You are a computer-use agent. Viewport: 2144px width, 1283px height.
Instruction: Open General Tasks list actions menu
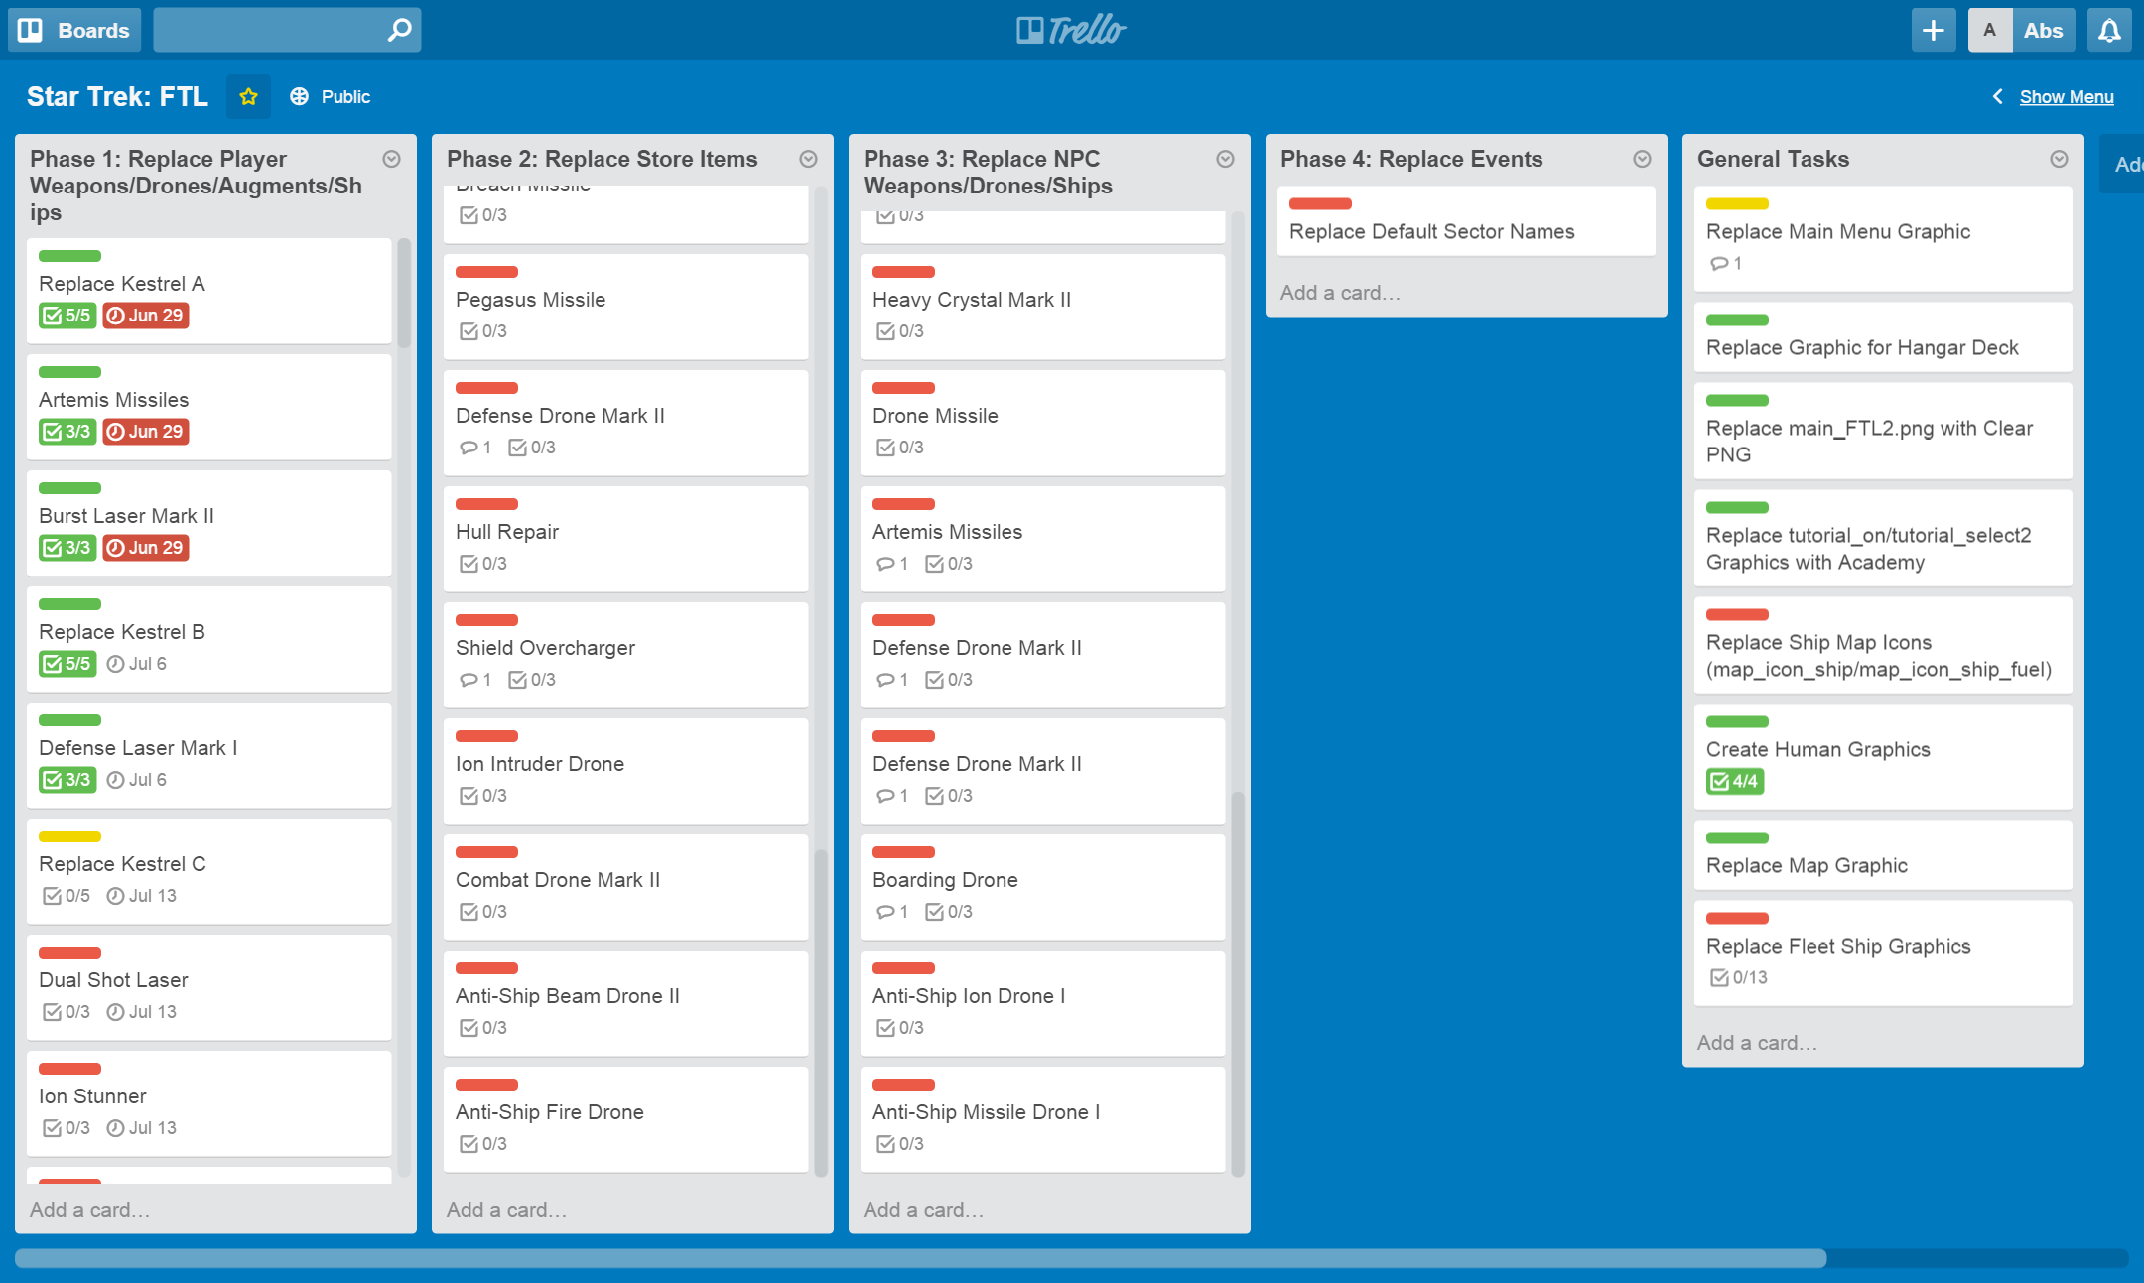coord(2060,159)
